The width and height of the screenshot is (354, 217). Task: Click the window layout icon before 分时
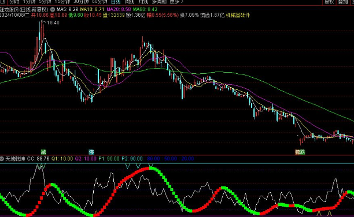click(2, 2)
